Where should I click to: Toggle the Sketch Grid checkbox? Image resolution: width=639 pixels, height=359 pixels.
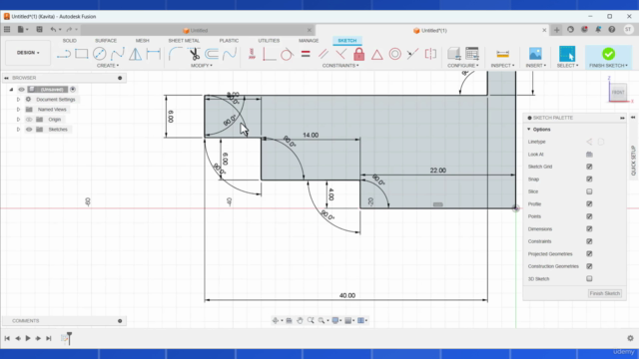pos(589,167)
